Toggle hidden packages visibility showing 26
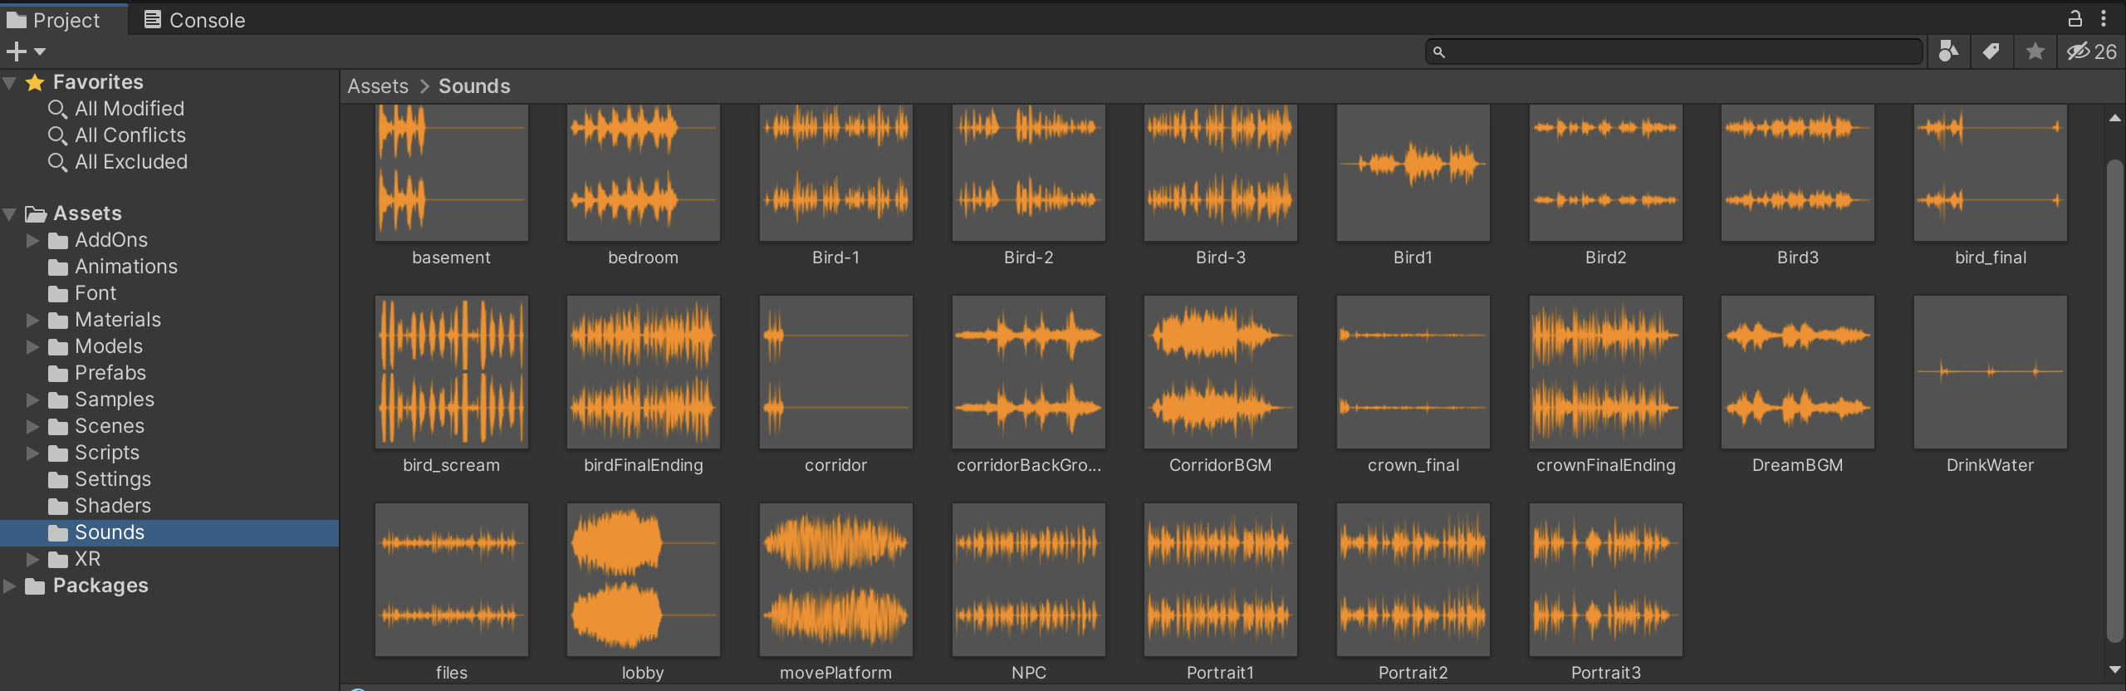Screen dimensions: 2126x691 [2091, 51]
